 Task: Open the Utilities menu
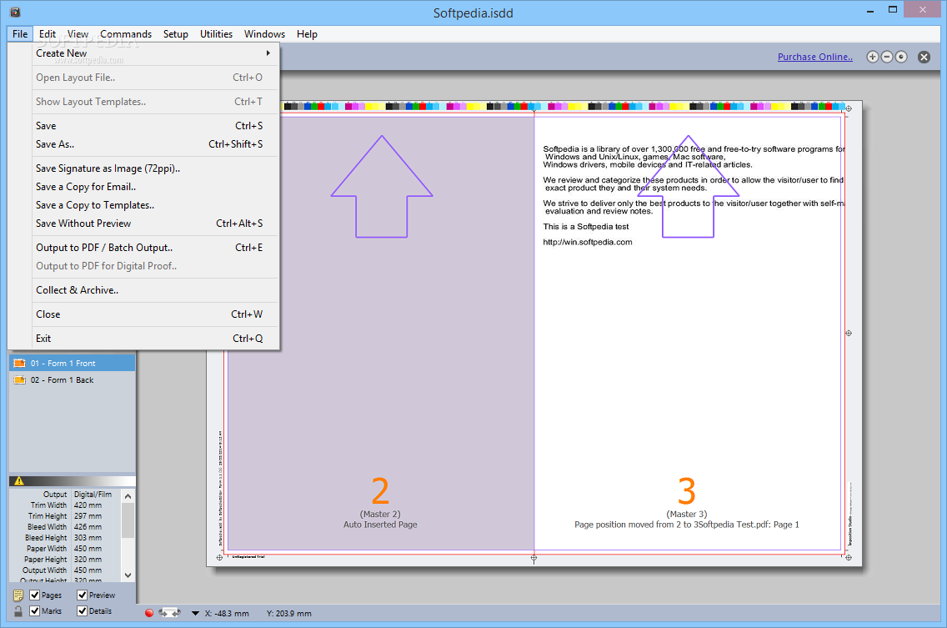click(x=216, y=34)
